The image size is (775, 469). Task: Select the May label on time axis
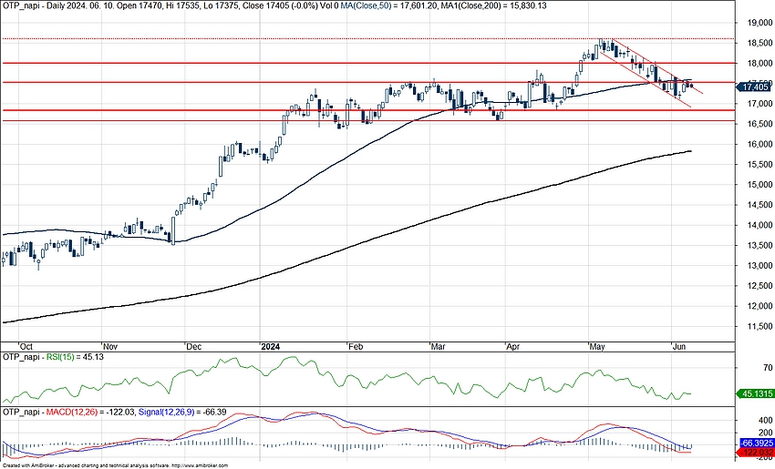[597, 347]
